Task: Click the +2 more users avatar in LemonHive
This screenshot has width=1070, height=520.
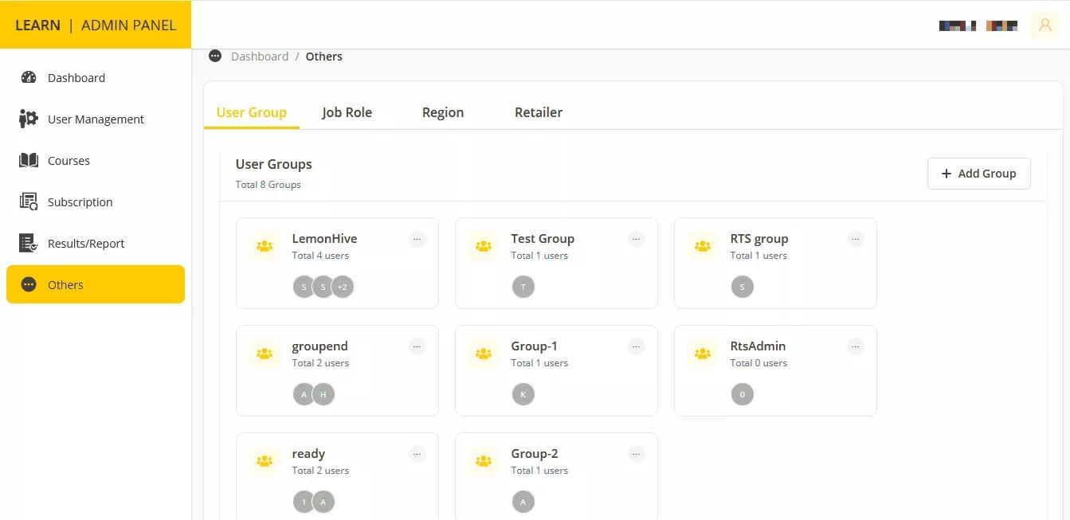Action: coord(343,287)
